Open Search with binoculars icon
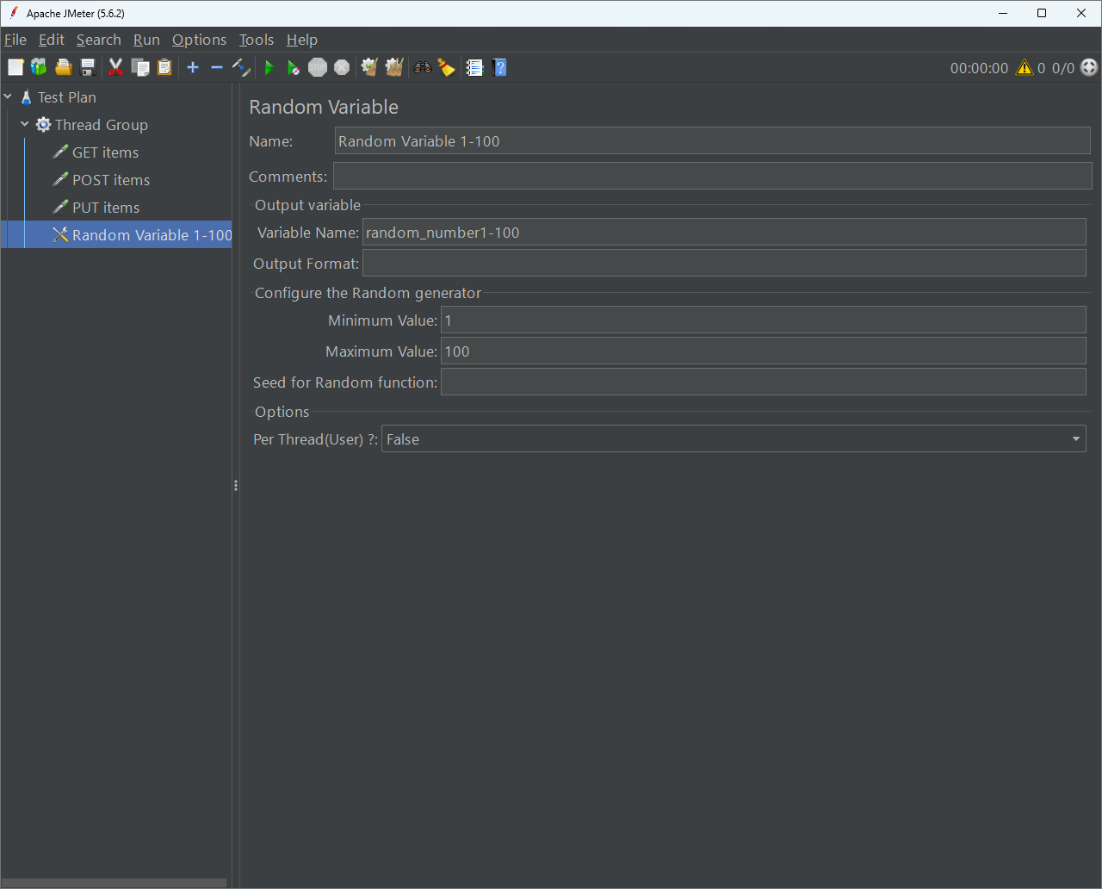This screenshot has height=889, width=1102. 422,67
